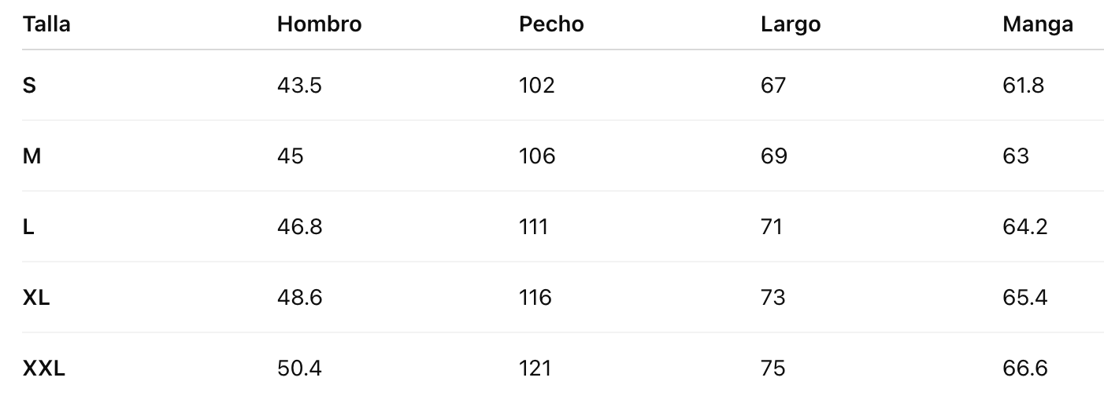The image size is (1104, 407).
Task: Click the Largo column header
Action: pos(791,24)
